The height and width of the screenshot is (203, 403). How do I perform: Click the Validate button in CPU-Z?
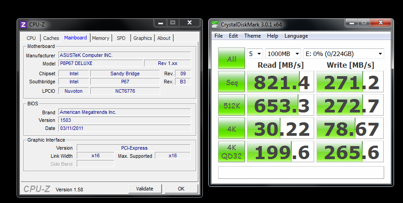click(x=145, y=189)
